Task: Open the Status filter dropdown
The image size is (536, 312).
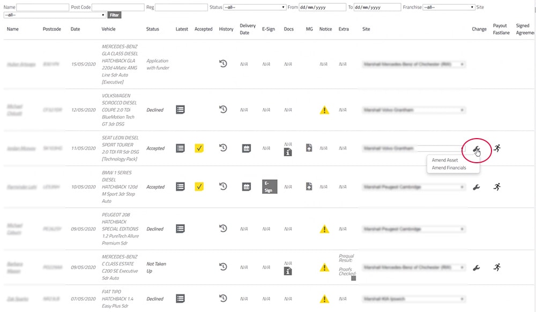Action: 255,7
